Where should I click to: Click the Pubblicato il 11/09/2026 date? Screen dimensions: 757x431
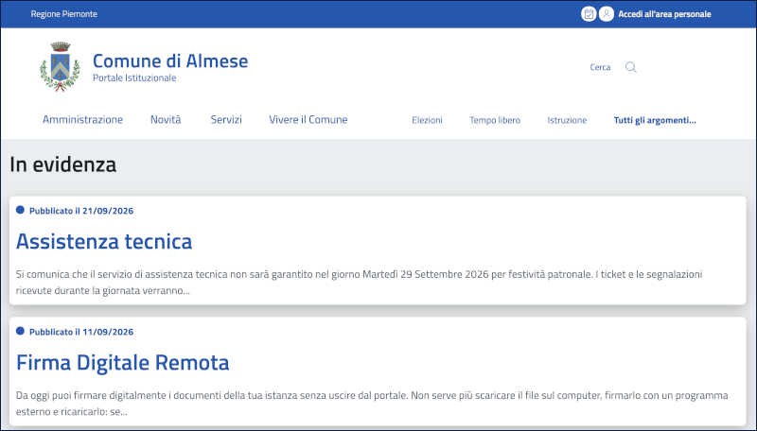[x=81, y=332]
